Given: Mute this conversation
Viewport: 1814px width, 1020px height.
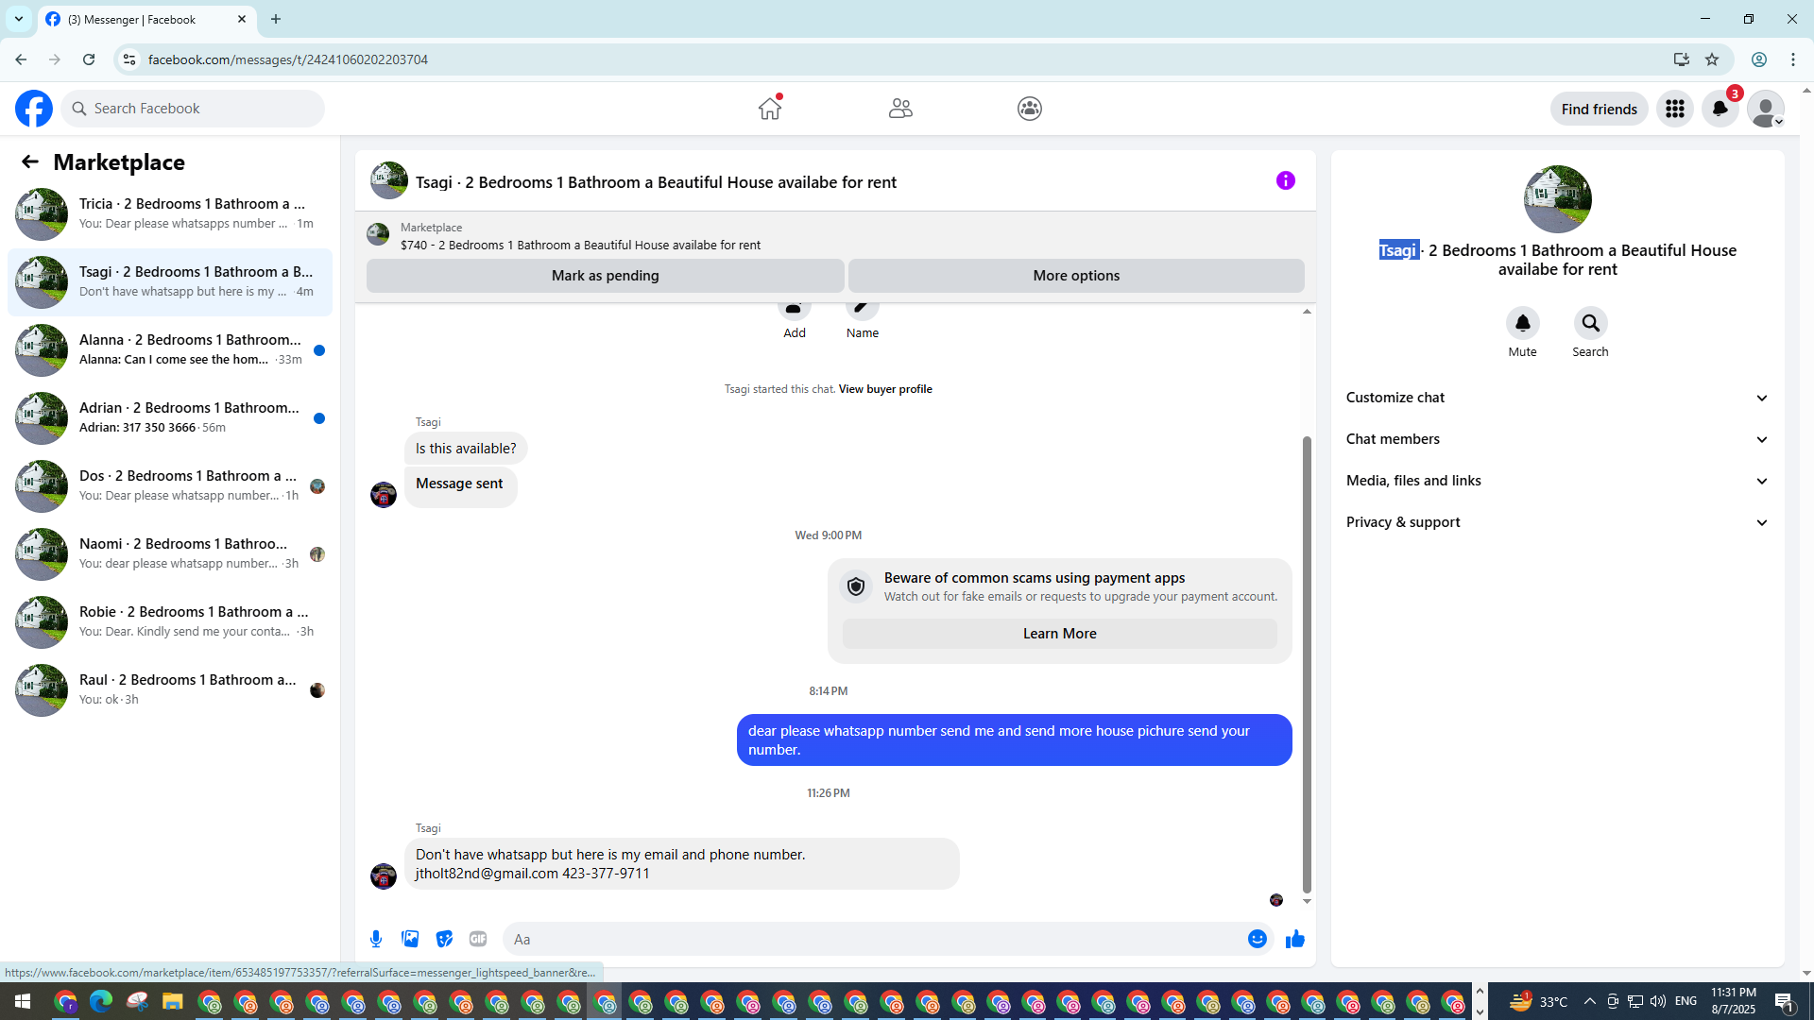Looking at the screenshot, I should point(1522,324).
